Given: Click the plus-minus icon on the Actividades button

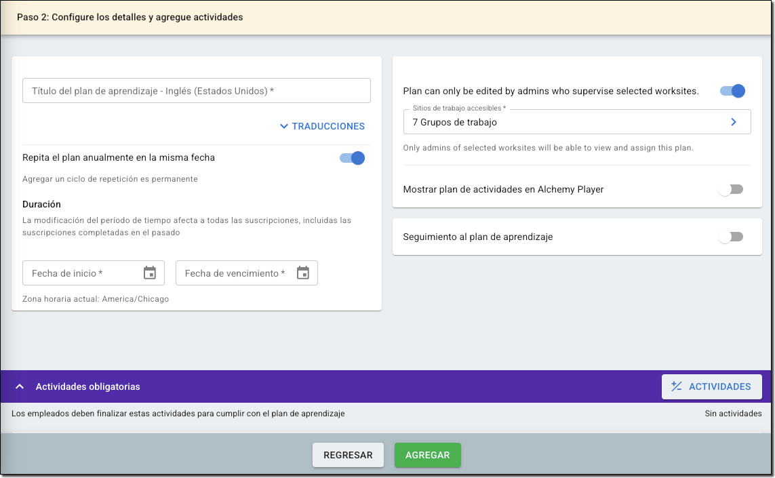Looking at the screenshot, I should [676, 386].
